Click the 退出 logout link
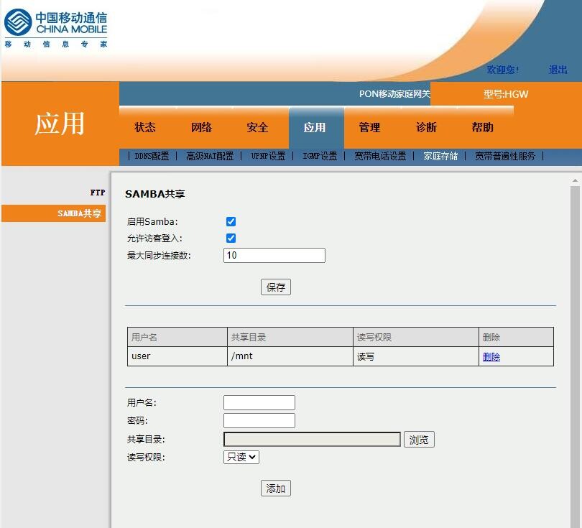 (x=558, y=70)
